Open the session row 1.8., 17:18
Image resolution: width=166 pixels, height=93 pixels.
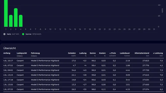[84, 80]
